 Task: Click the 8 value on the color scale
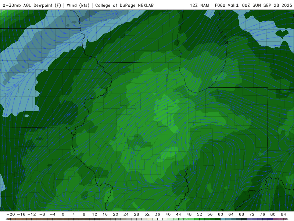click(x=84, y=214)
